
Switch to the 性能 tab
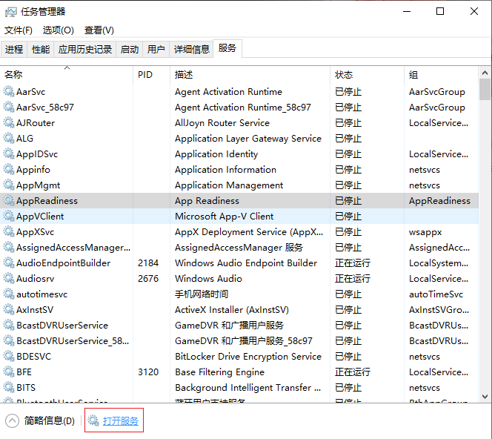pyautogui.click(x=41, y=50)
